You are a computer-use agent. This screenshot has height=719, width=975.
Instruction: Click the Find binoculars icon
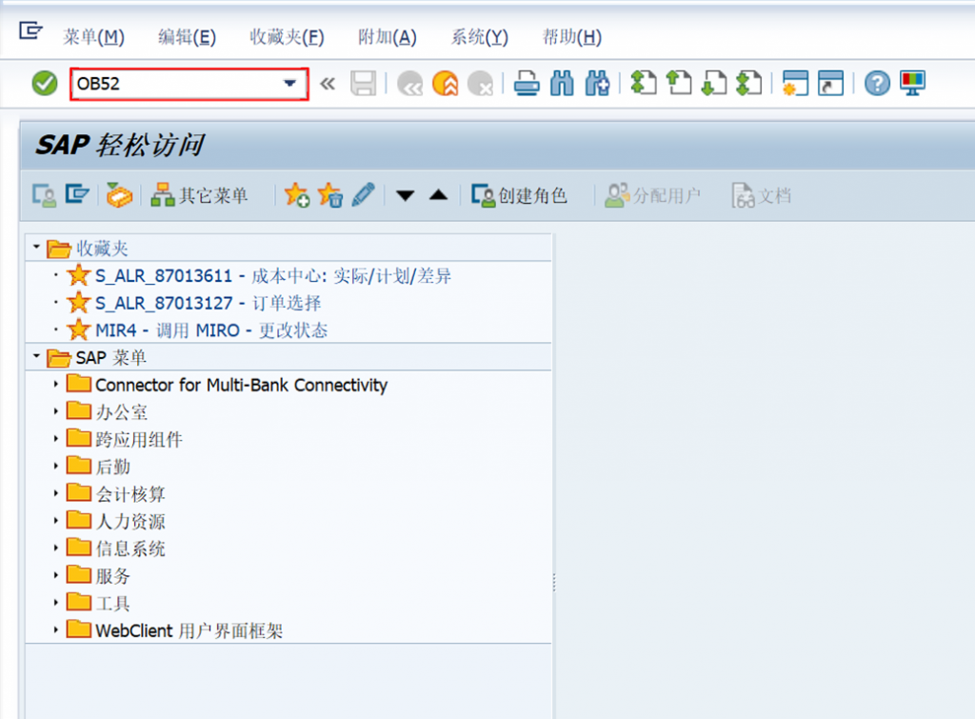(x=562, y=84)
